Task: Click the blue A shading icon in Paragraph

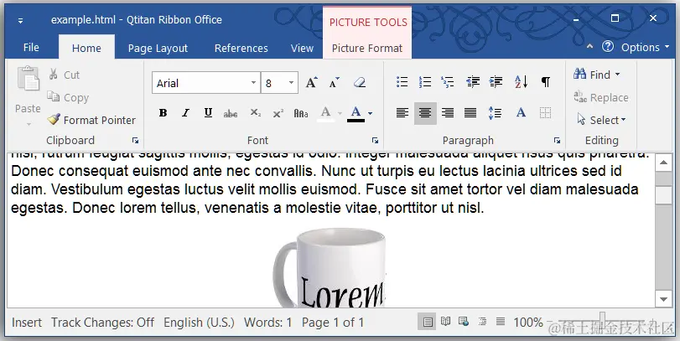Action: pos(521,113)
